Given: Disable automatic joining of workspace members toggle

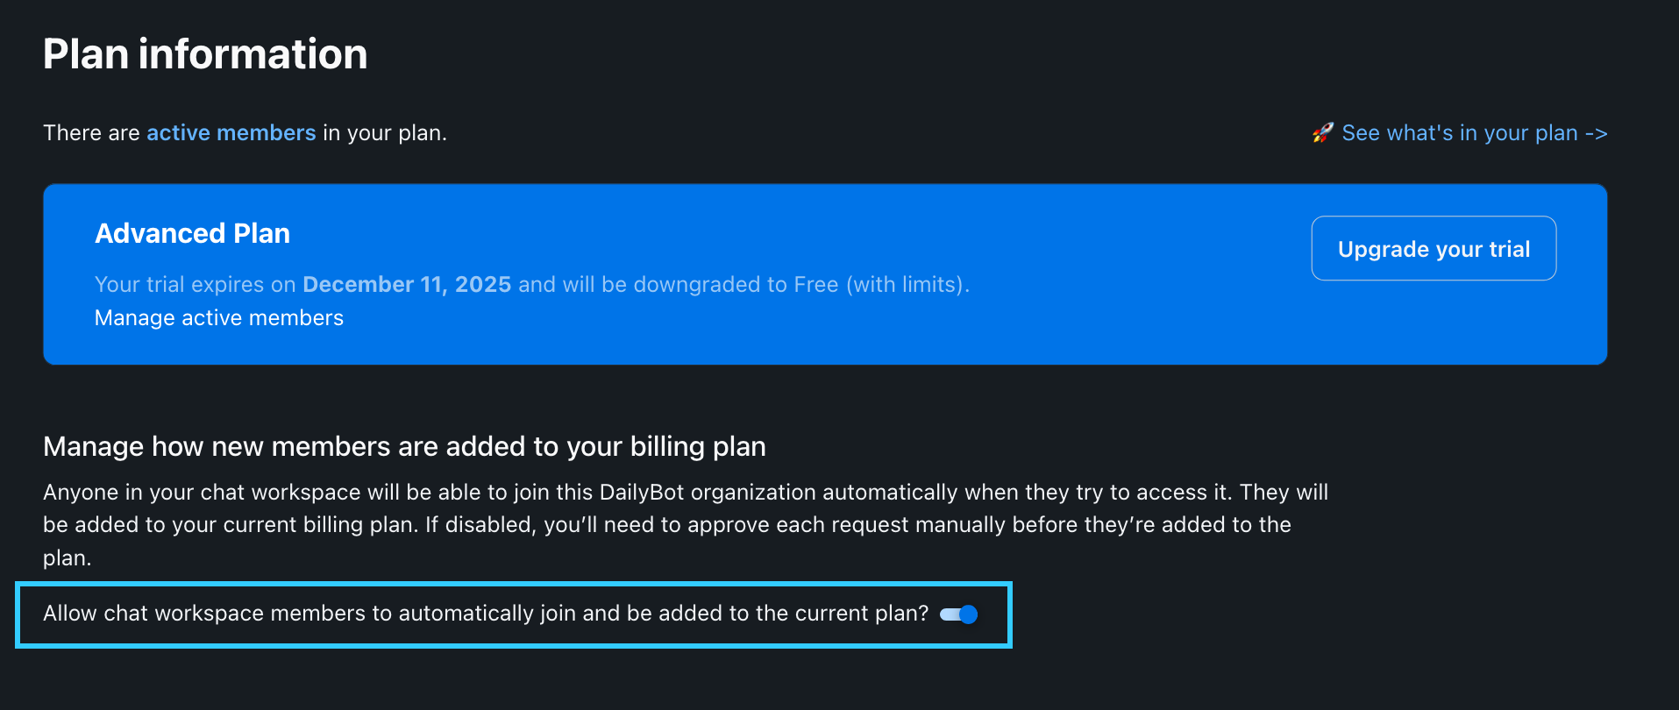Looking at the screenshot, I should pyautogui.click(x=958, y=614).
